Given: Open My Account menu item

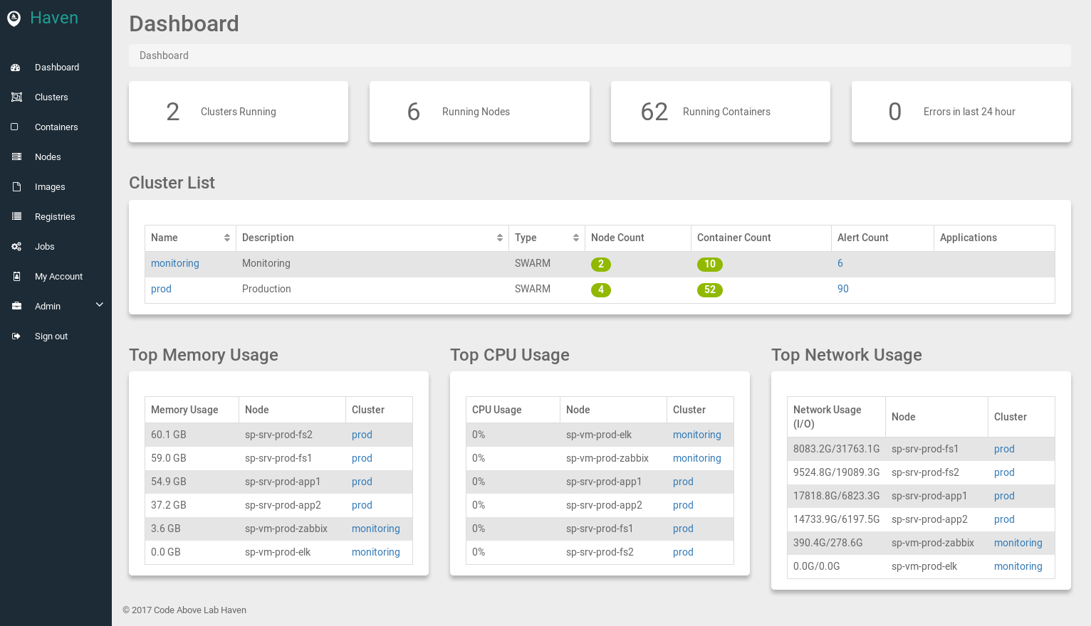Looking at the screenshot, I should [58, 277].
